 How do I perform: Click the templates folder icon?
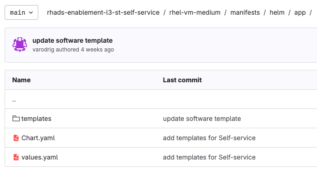[16, 119]
